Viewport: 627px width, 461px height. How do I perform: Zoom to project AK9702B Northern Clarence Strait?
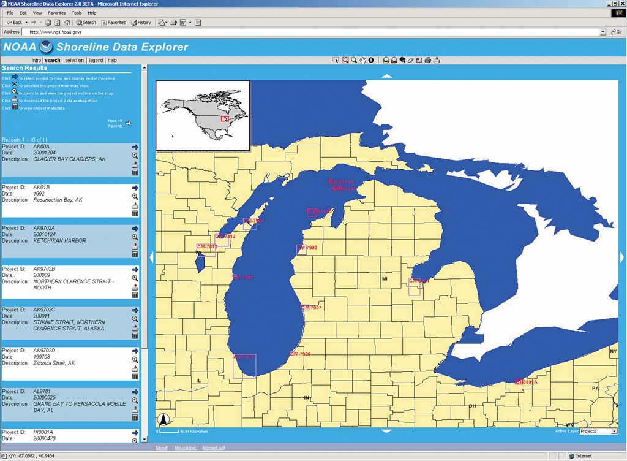[x=135, y=278]
